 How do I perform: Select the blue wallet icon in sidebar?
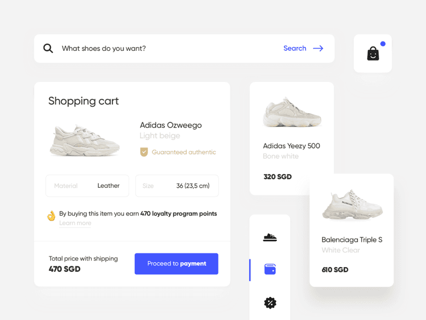pyautogui.click(x=270, y=269)
